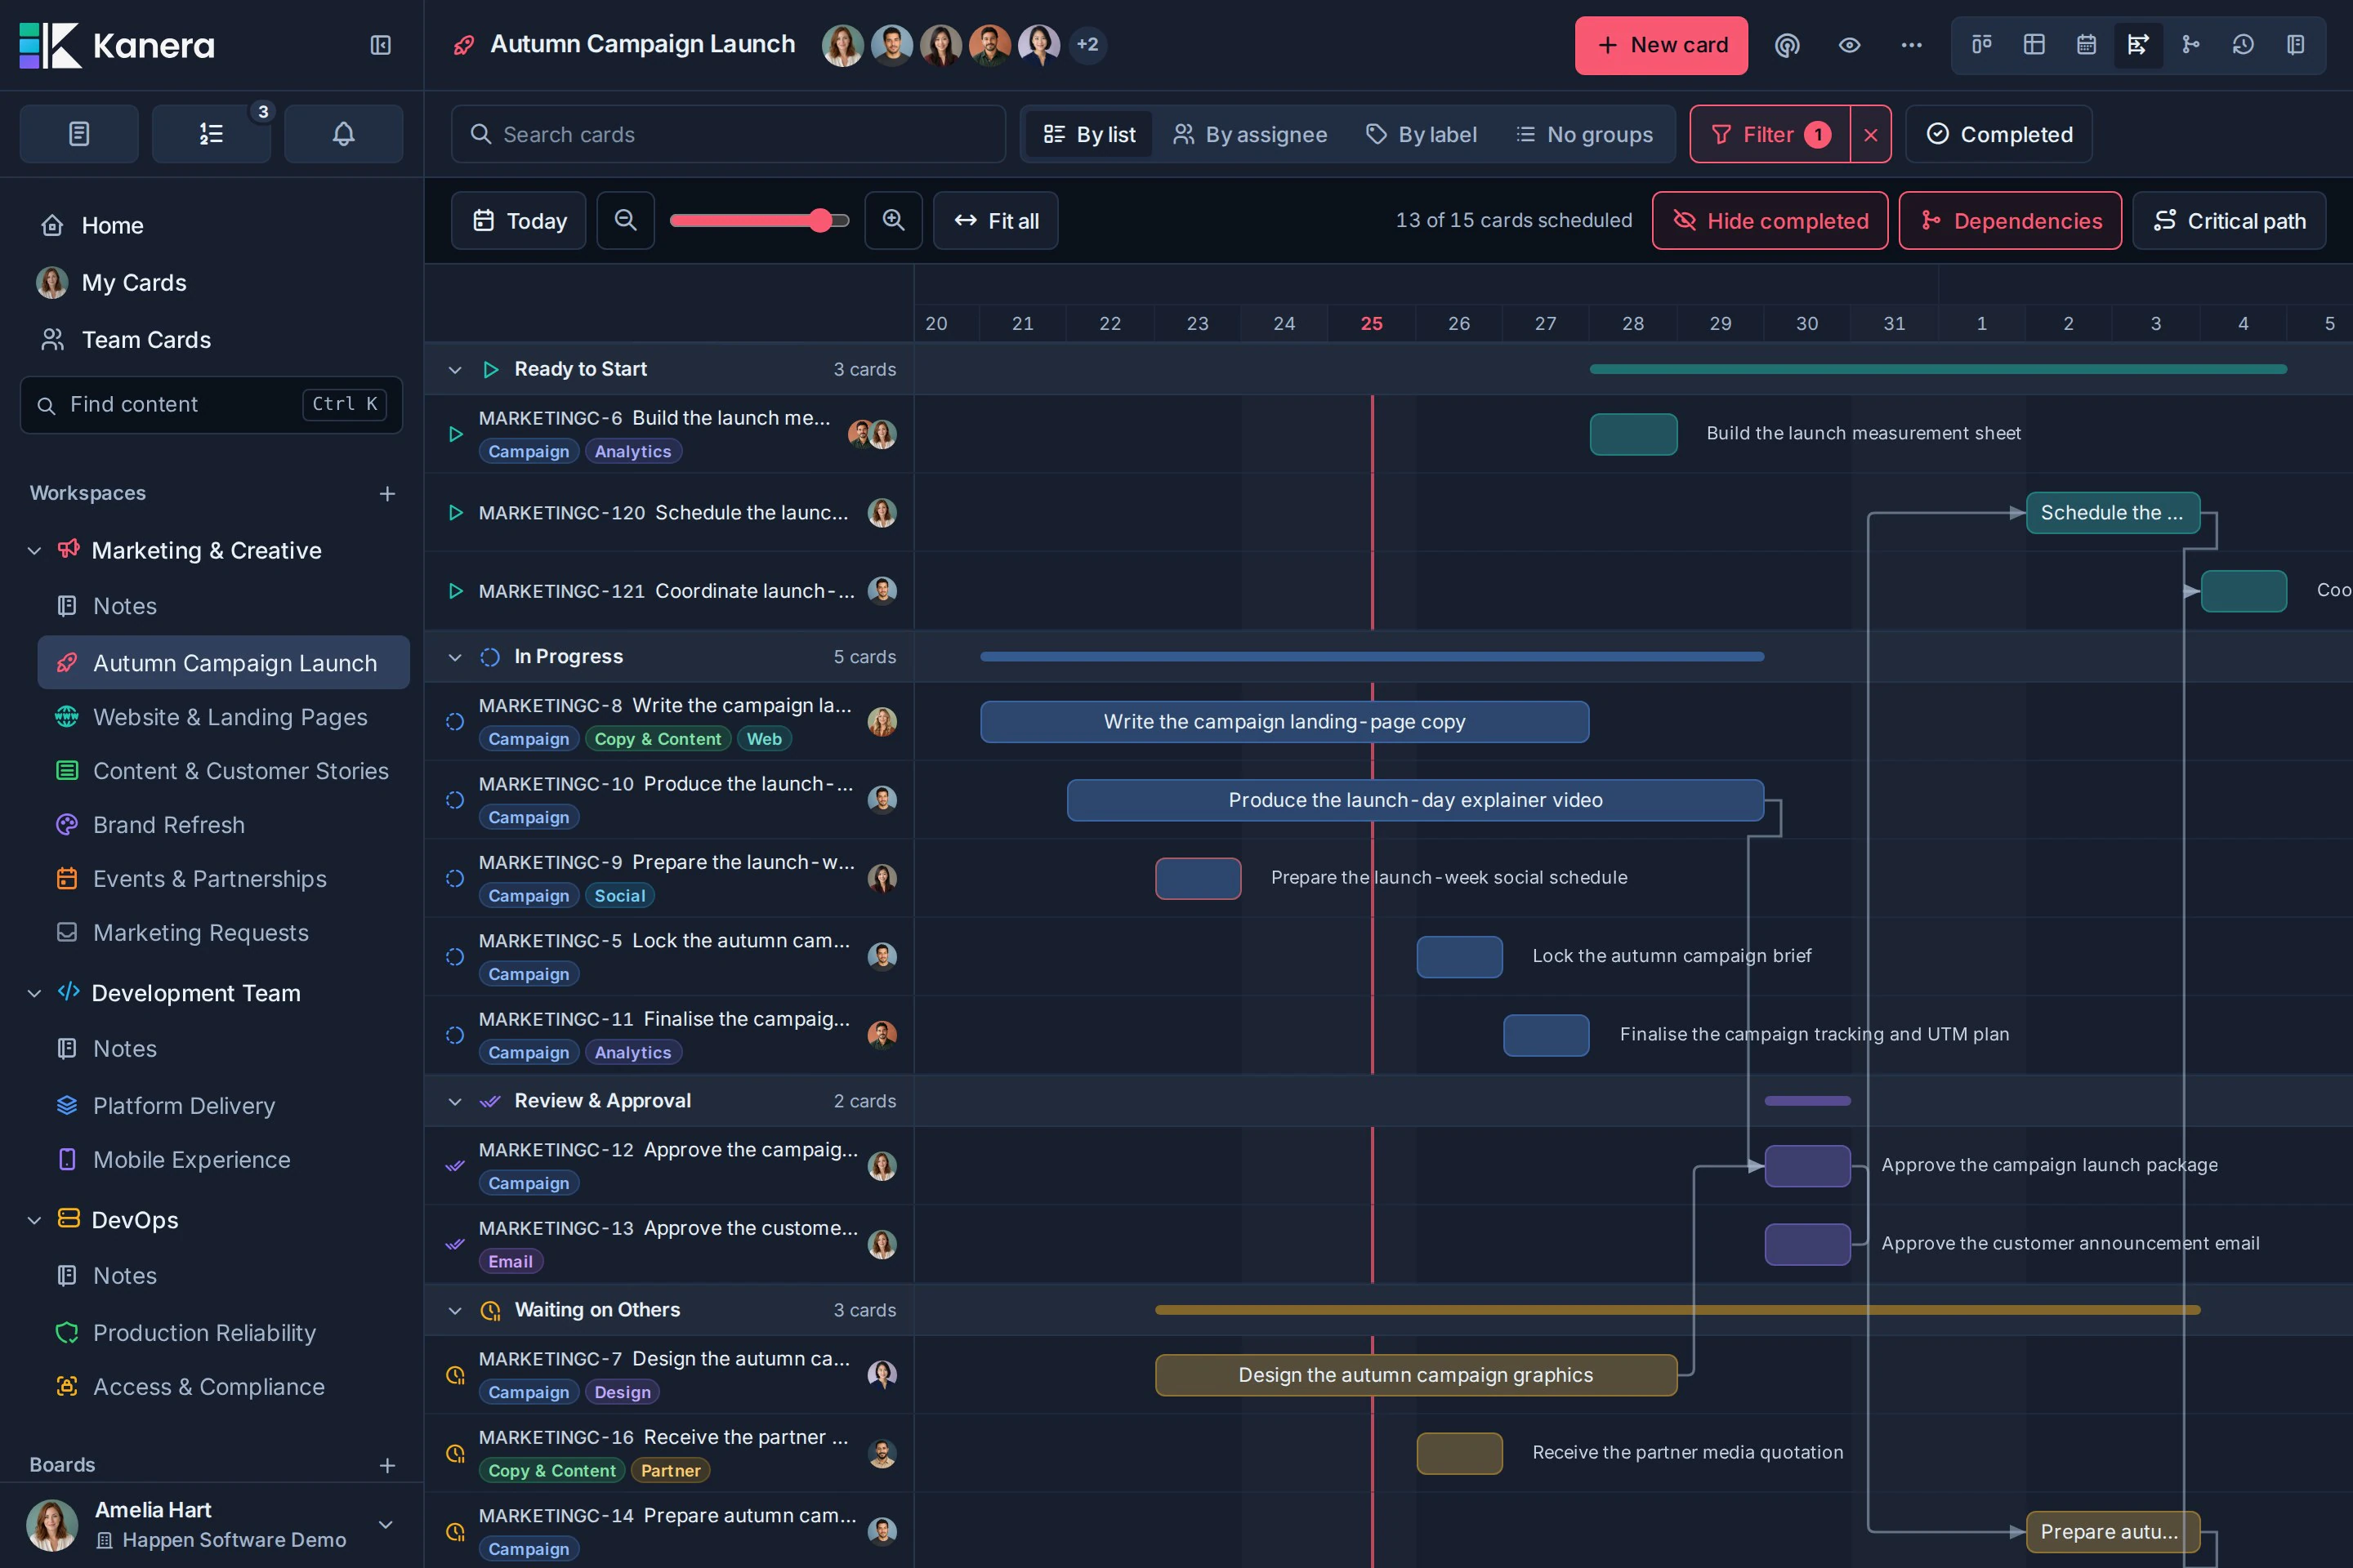Open the activity history icon
Viewport: 2353px width, 1568px height.
coord(2243,45)
